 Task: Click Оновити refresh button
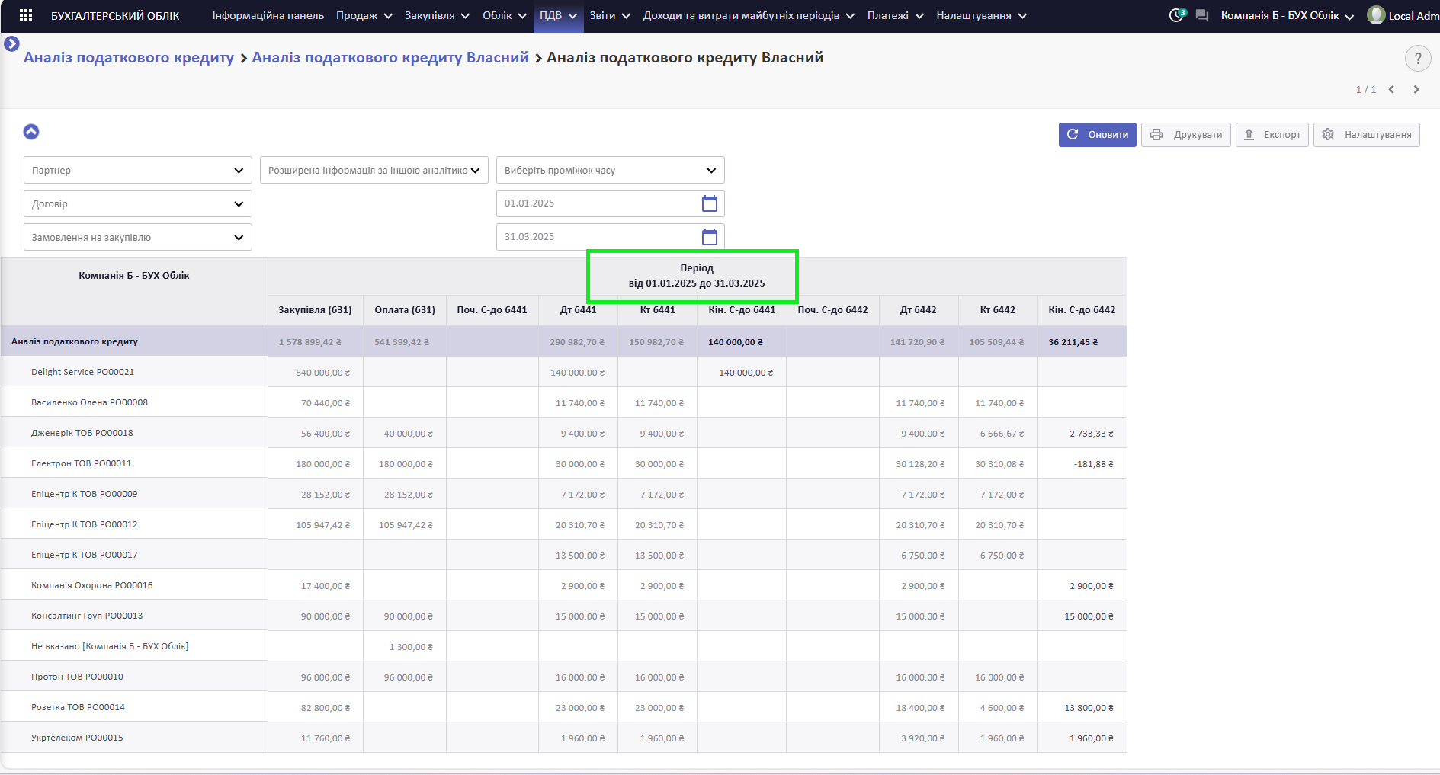click(x=1097, y=135)
